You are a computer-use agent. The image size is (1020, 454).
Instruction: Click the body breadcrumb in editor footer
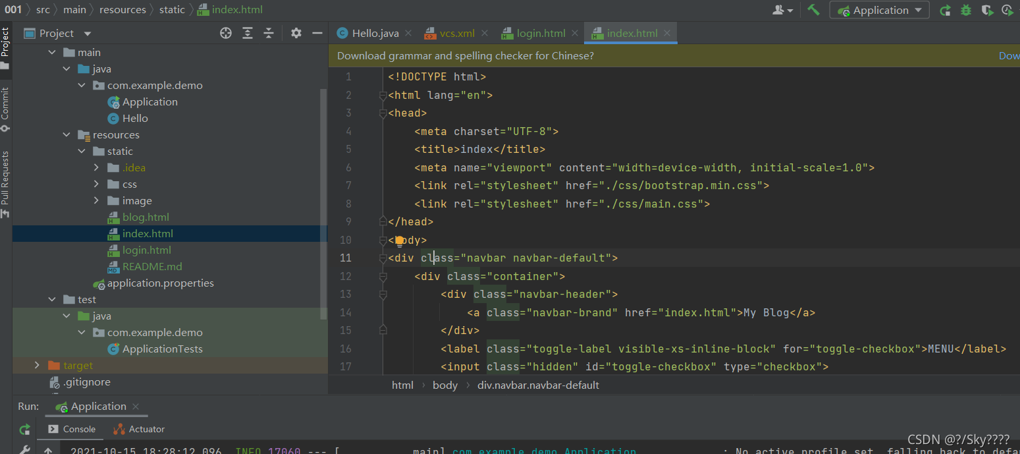[445, 385]
